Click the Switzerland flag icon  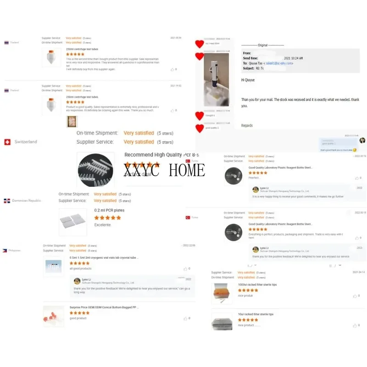(x=7, y=142)
